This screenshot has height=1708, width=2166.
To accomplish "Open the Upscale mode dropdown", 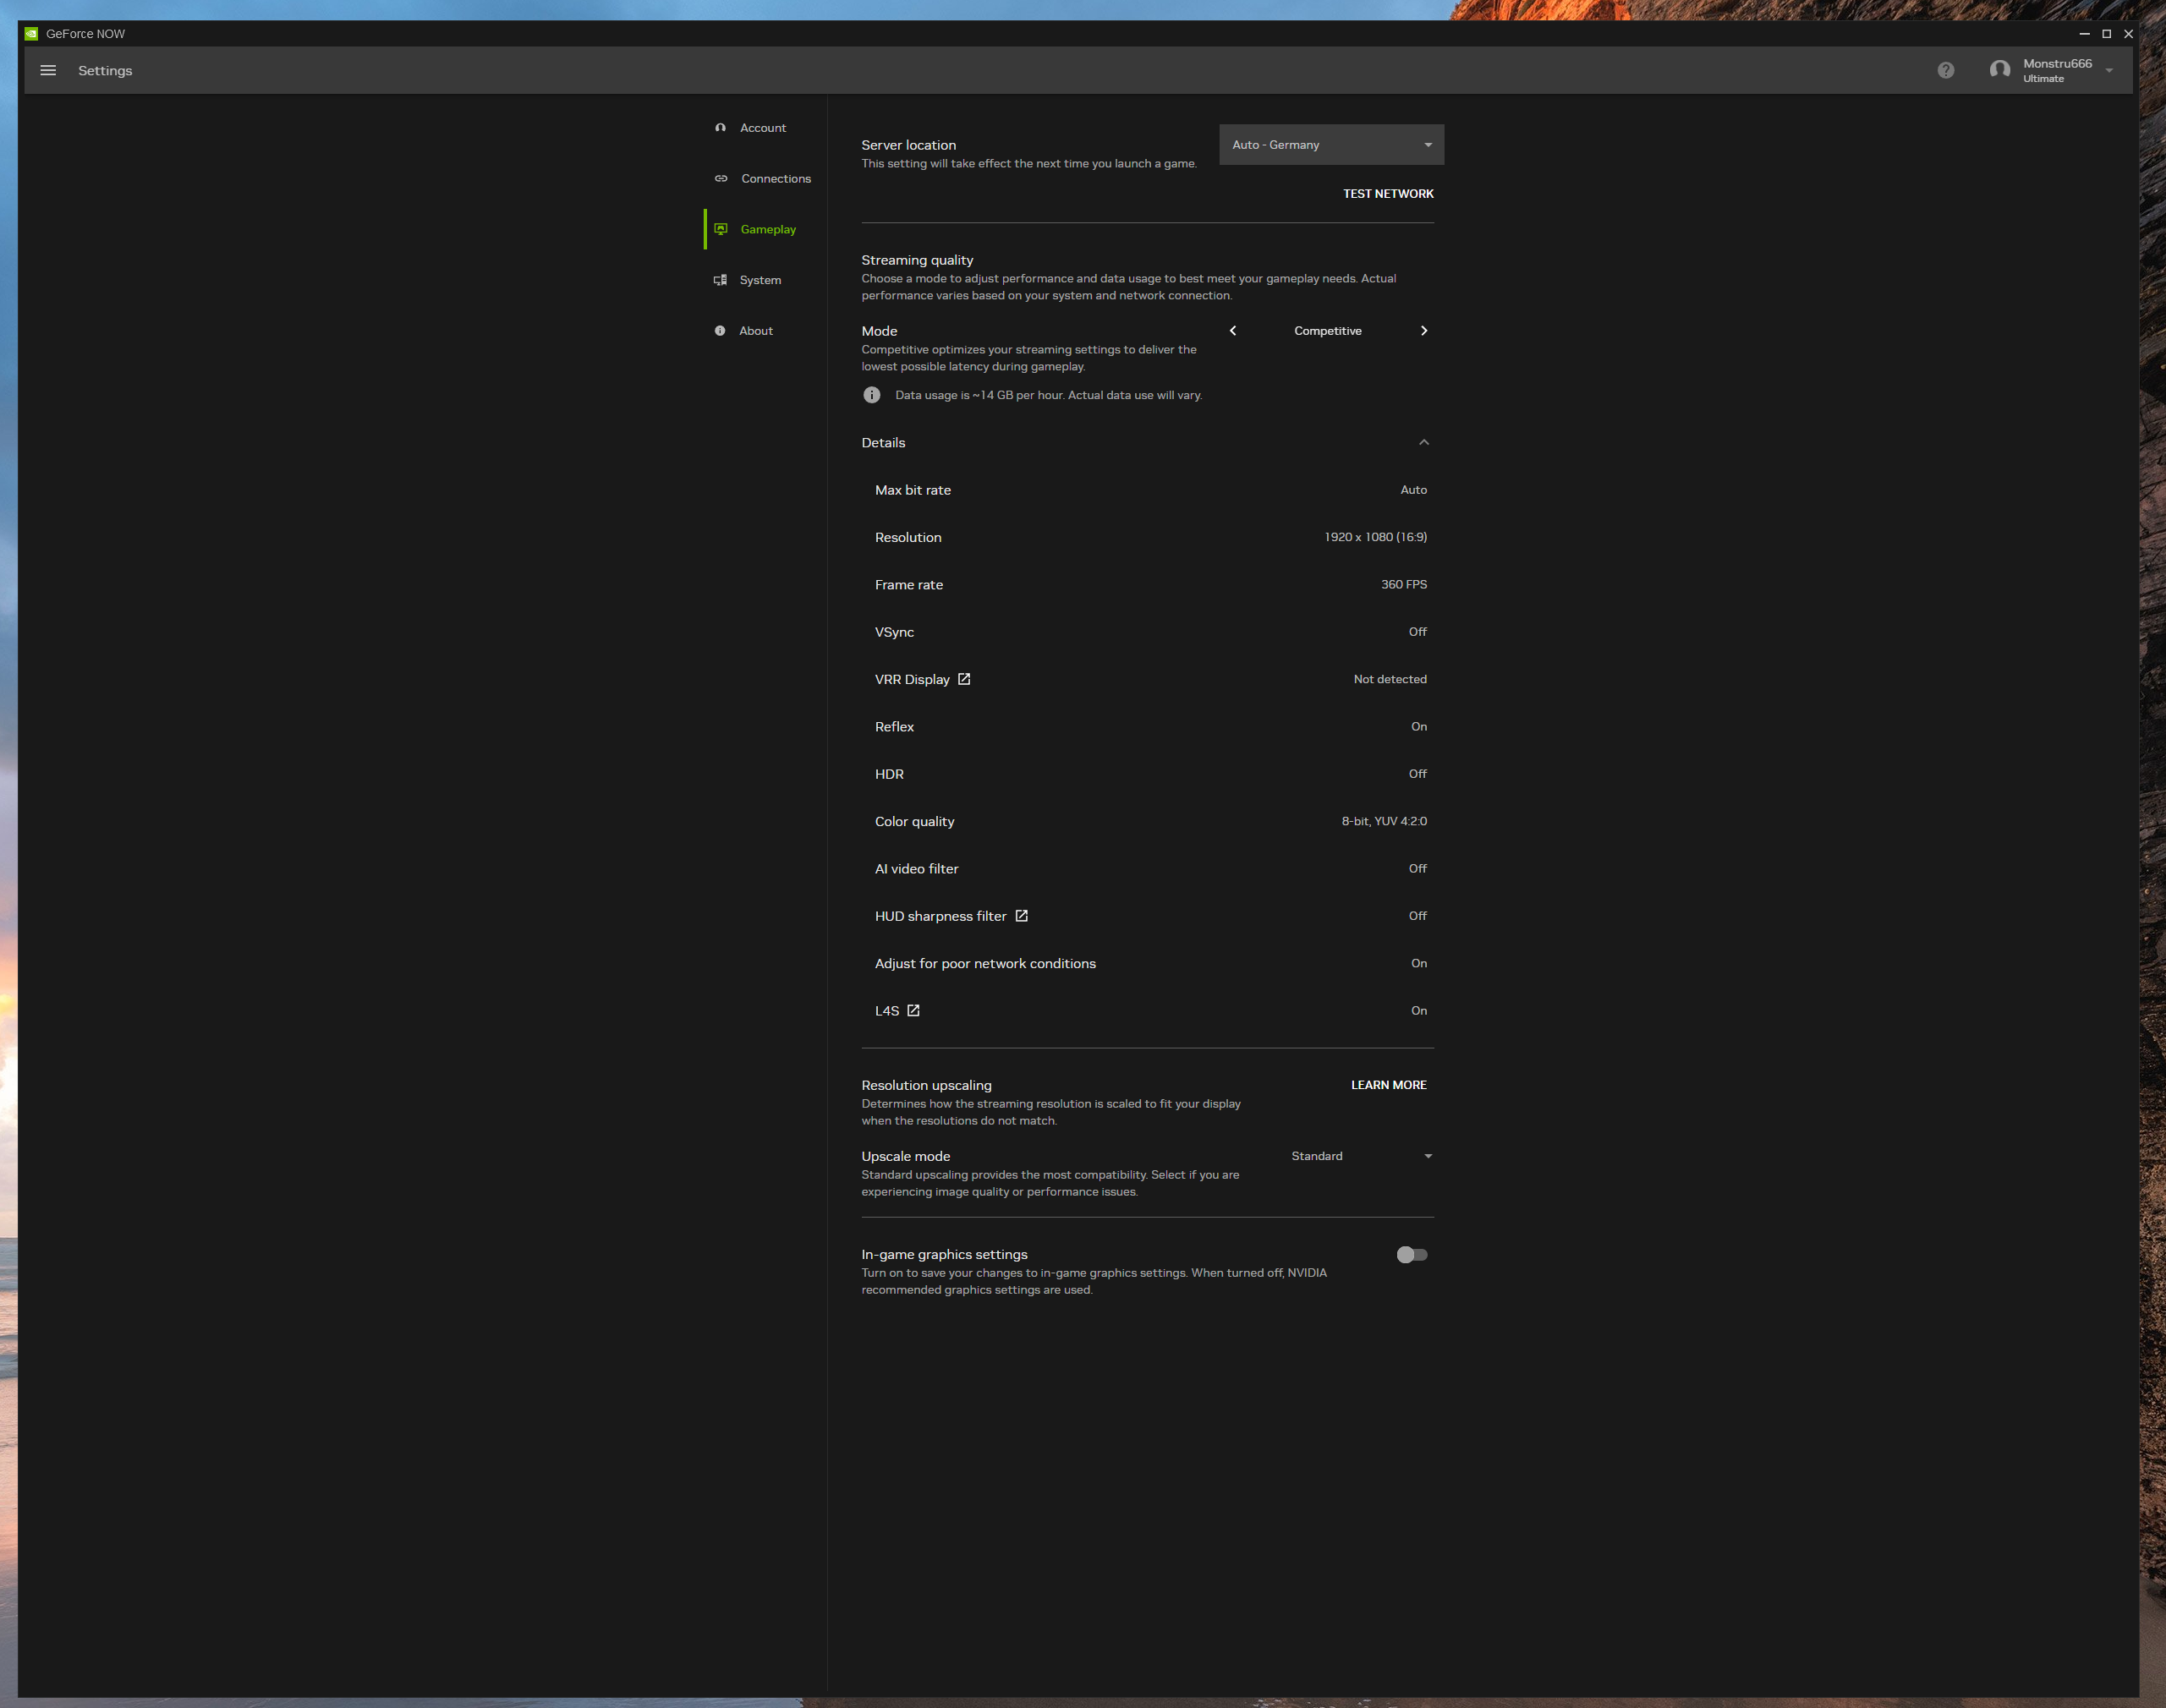I will click(x=1360, y=1156).
